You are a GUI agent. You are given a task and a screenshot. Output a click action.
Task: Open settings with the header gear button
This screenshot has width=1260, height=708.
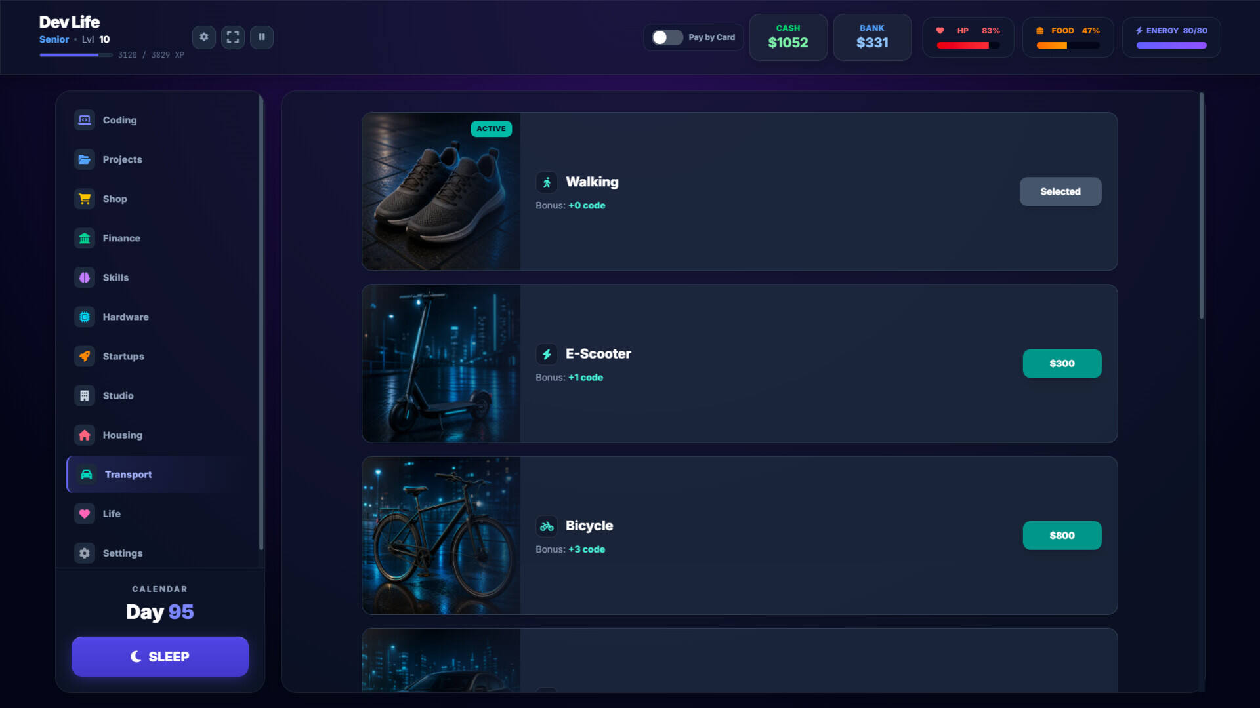click(x=204, y=37)
